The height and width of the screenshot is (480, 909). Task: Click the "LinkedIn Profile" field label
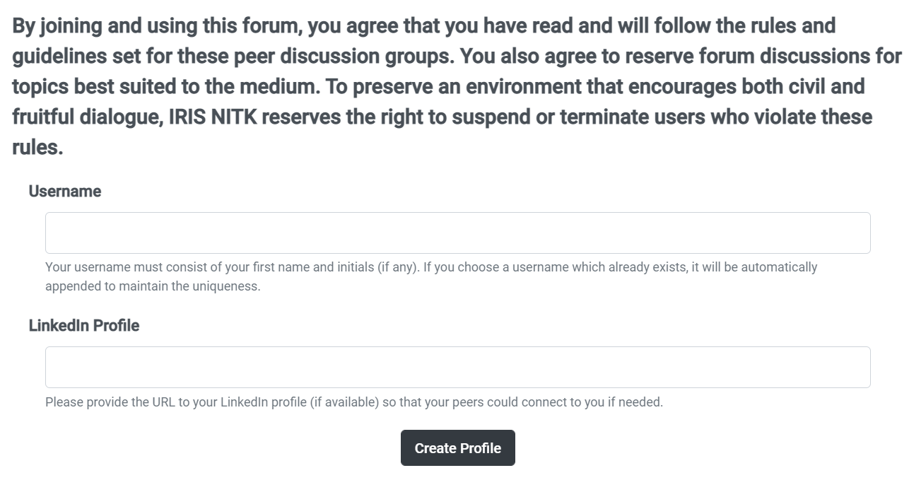click(x=84, y=326)
